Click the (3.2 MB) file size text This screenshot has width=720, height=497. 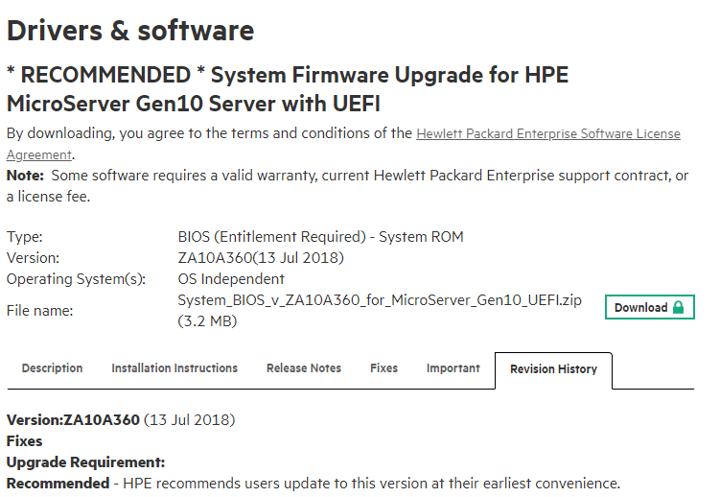(207, 321)
